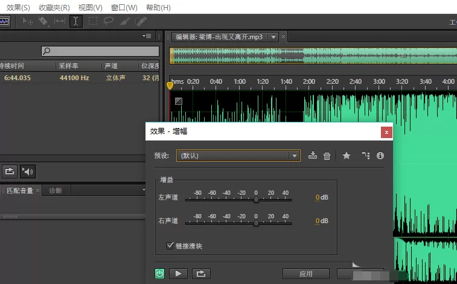The width and height of the screenshot is (457, 284).
Task: Click the 应用 apply button
Action: pyautogui.click(x=306, y=274)
